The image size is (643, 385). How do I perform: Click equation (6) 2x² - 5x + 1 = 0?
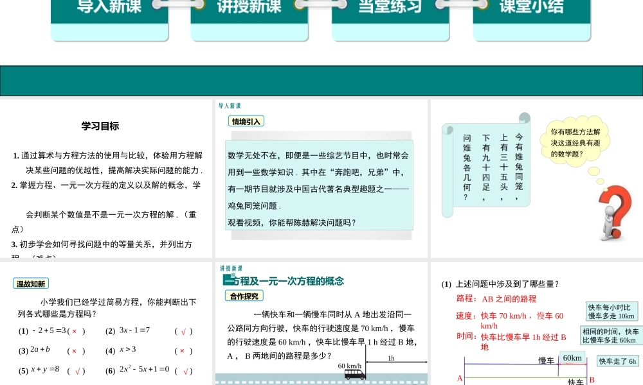pyautogui.click(x=144, y=369)
